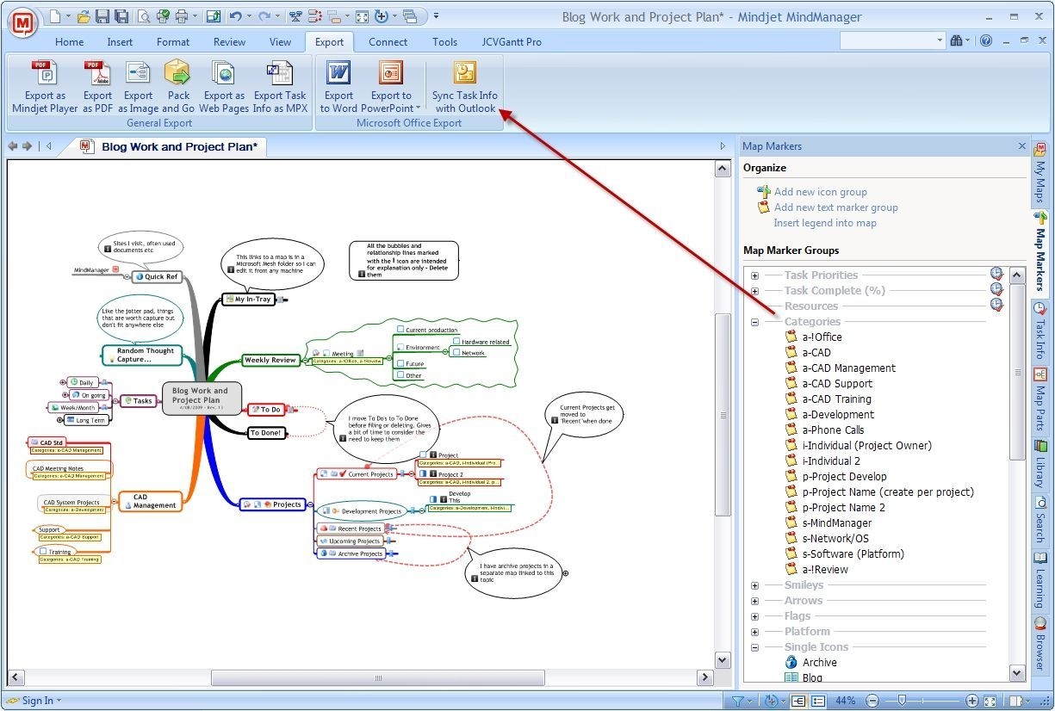
Task: Expand the Task Complete (%) marker group
Action: [755, 291]
